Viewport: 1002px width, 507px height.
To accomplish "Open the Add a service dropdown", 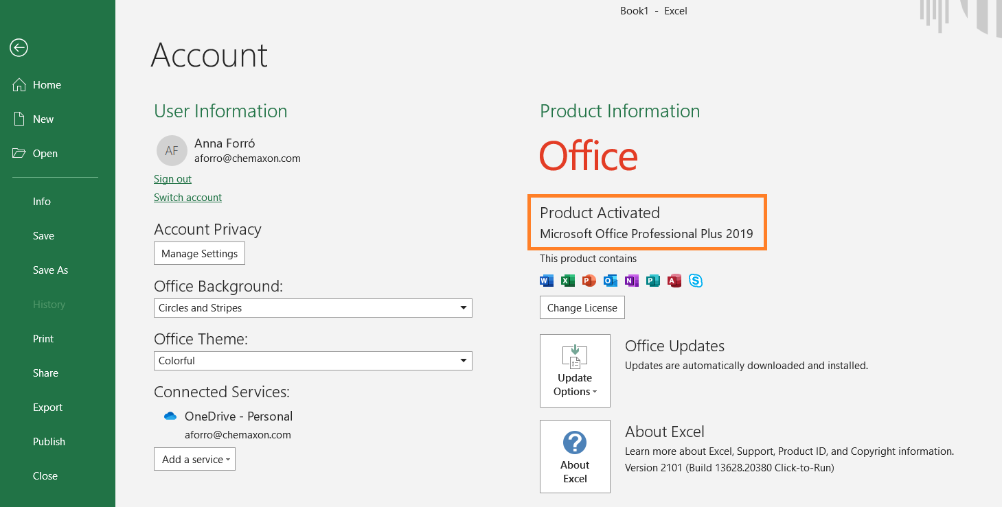I will click(x=194, y=460).
